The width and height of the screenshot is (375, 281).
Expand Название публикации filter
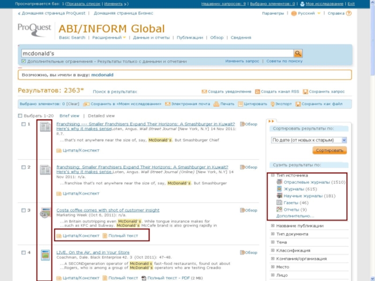273,226
